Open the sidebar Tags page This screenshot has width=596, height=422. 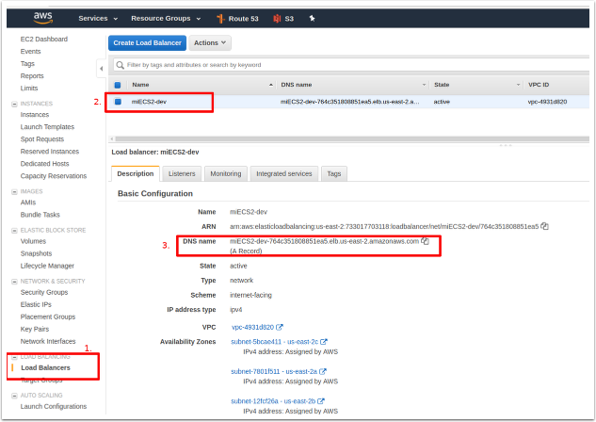pos(27,63)
